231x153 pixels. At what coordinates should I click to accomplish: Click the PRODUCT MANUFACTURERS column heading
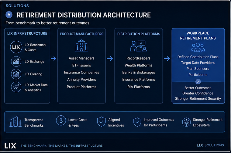[x=82, y=34]
